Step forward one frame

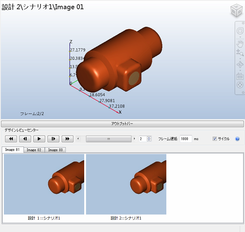click(53, 139)
